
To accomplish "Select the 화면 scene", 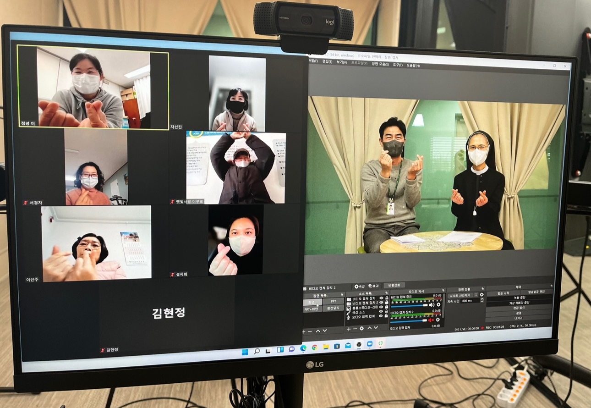I will point(312,302).
